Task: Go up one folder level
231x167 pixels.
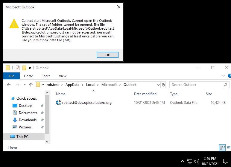Action: click(31, 85)
